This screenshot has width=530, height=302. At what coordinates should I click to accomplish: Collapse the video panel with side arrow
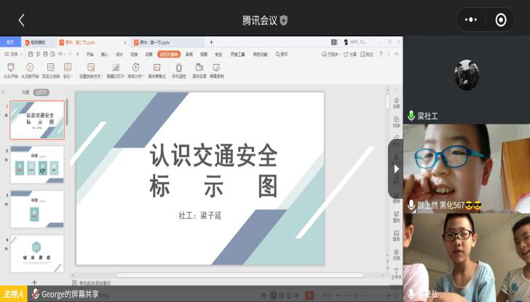tap(396, 169)
